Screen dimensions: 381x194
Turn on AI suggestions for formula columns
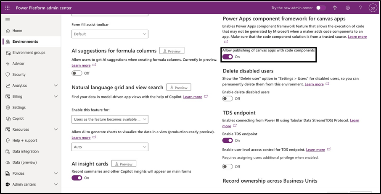(x=77, y=73)
